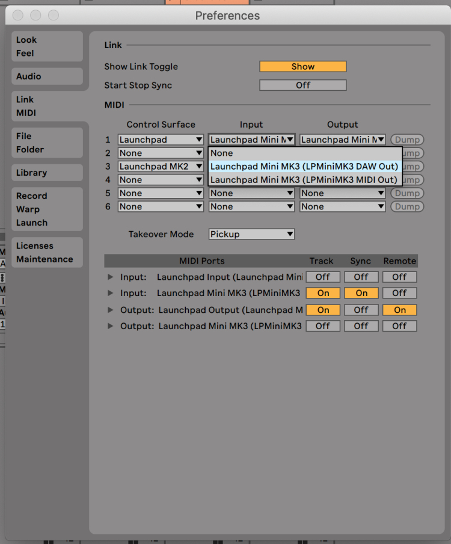This screenshot has width=451, height=544.
Task: Click the Dump button for row 1
Action: 407,140
